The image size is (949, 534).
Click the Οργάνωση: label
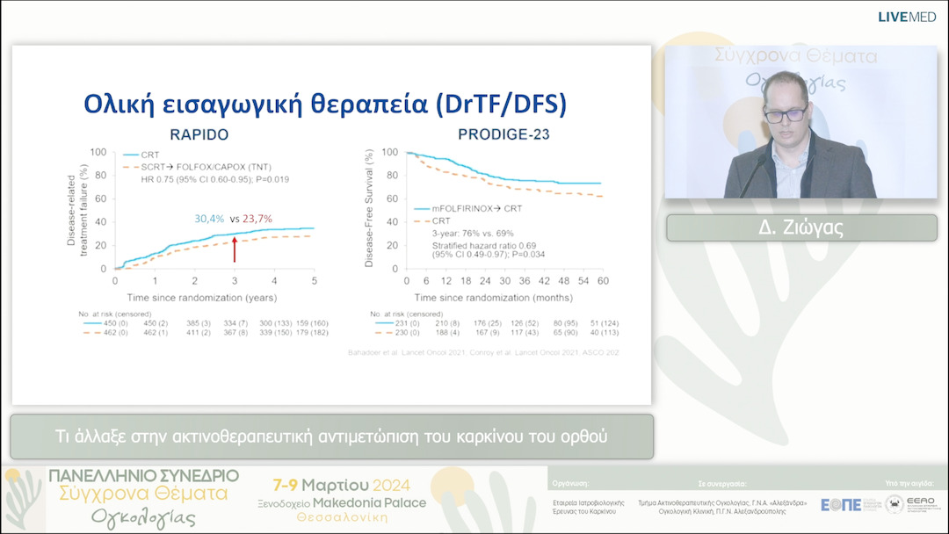[x=570, y=484]
